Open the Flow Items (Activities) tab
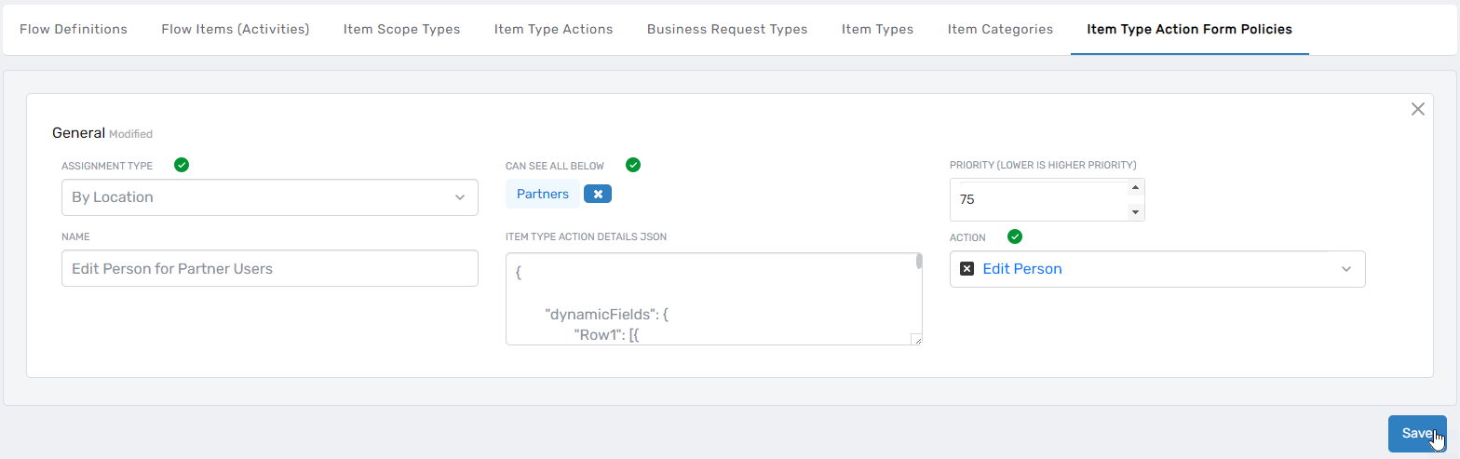 (x=235, y=29)
